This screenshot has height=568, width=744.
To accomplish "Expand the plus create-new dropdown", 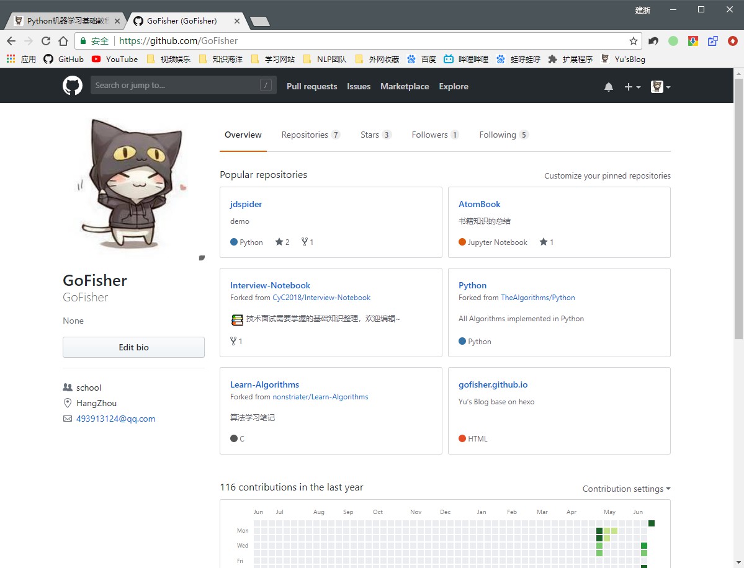I will click(x=632, y=87).
